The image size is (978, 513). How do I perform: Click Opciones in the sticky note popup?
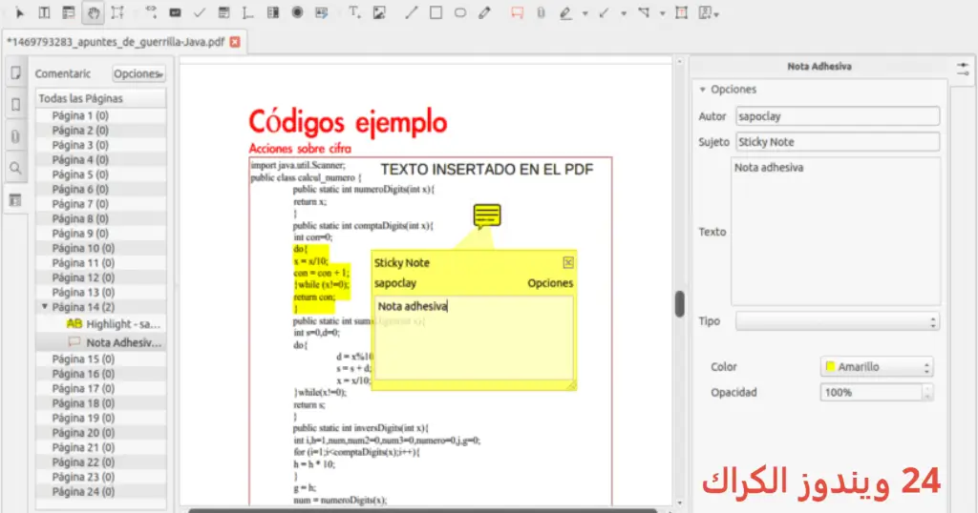(550, 283)
